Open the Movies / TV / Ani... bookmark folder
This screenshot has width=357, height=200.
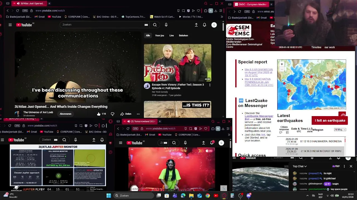[190, 17]
